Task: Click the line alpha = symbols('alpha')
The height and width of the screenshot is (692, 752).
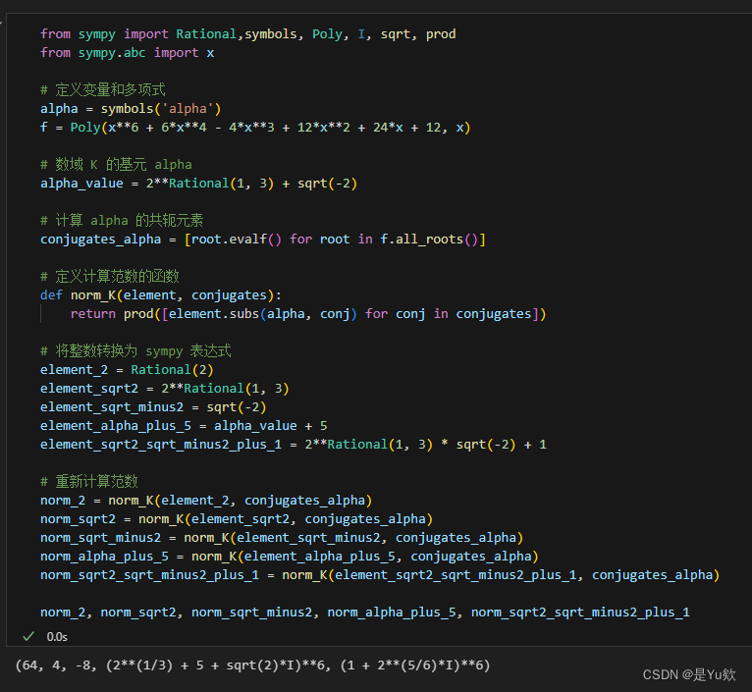Action: pos(131,109)
